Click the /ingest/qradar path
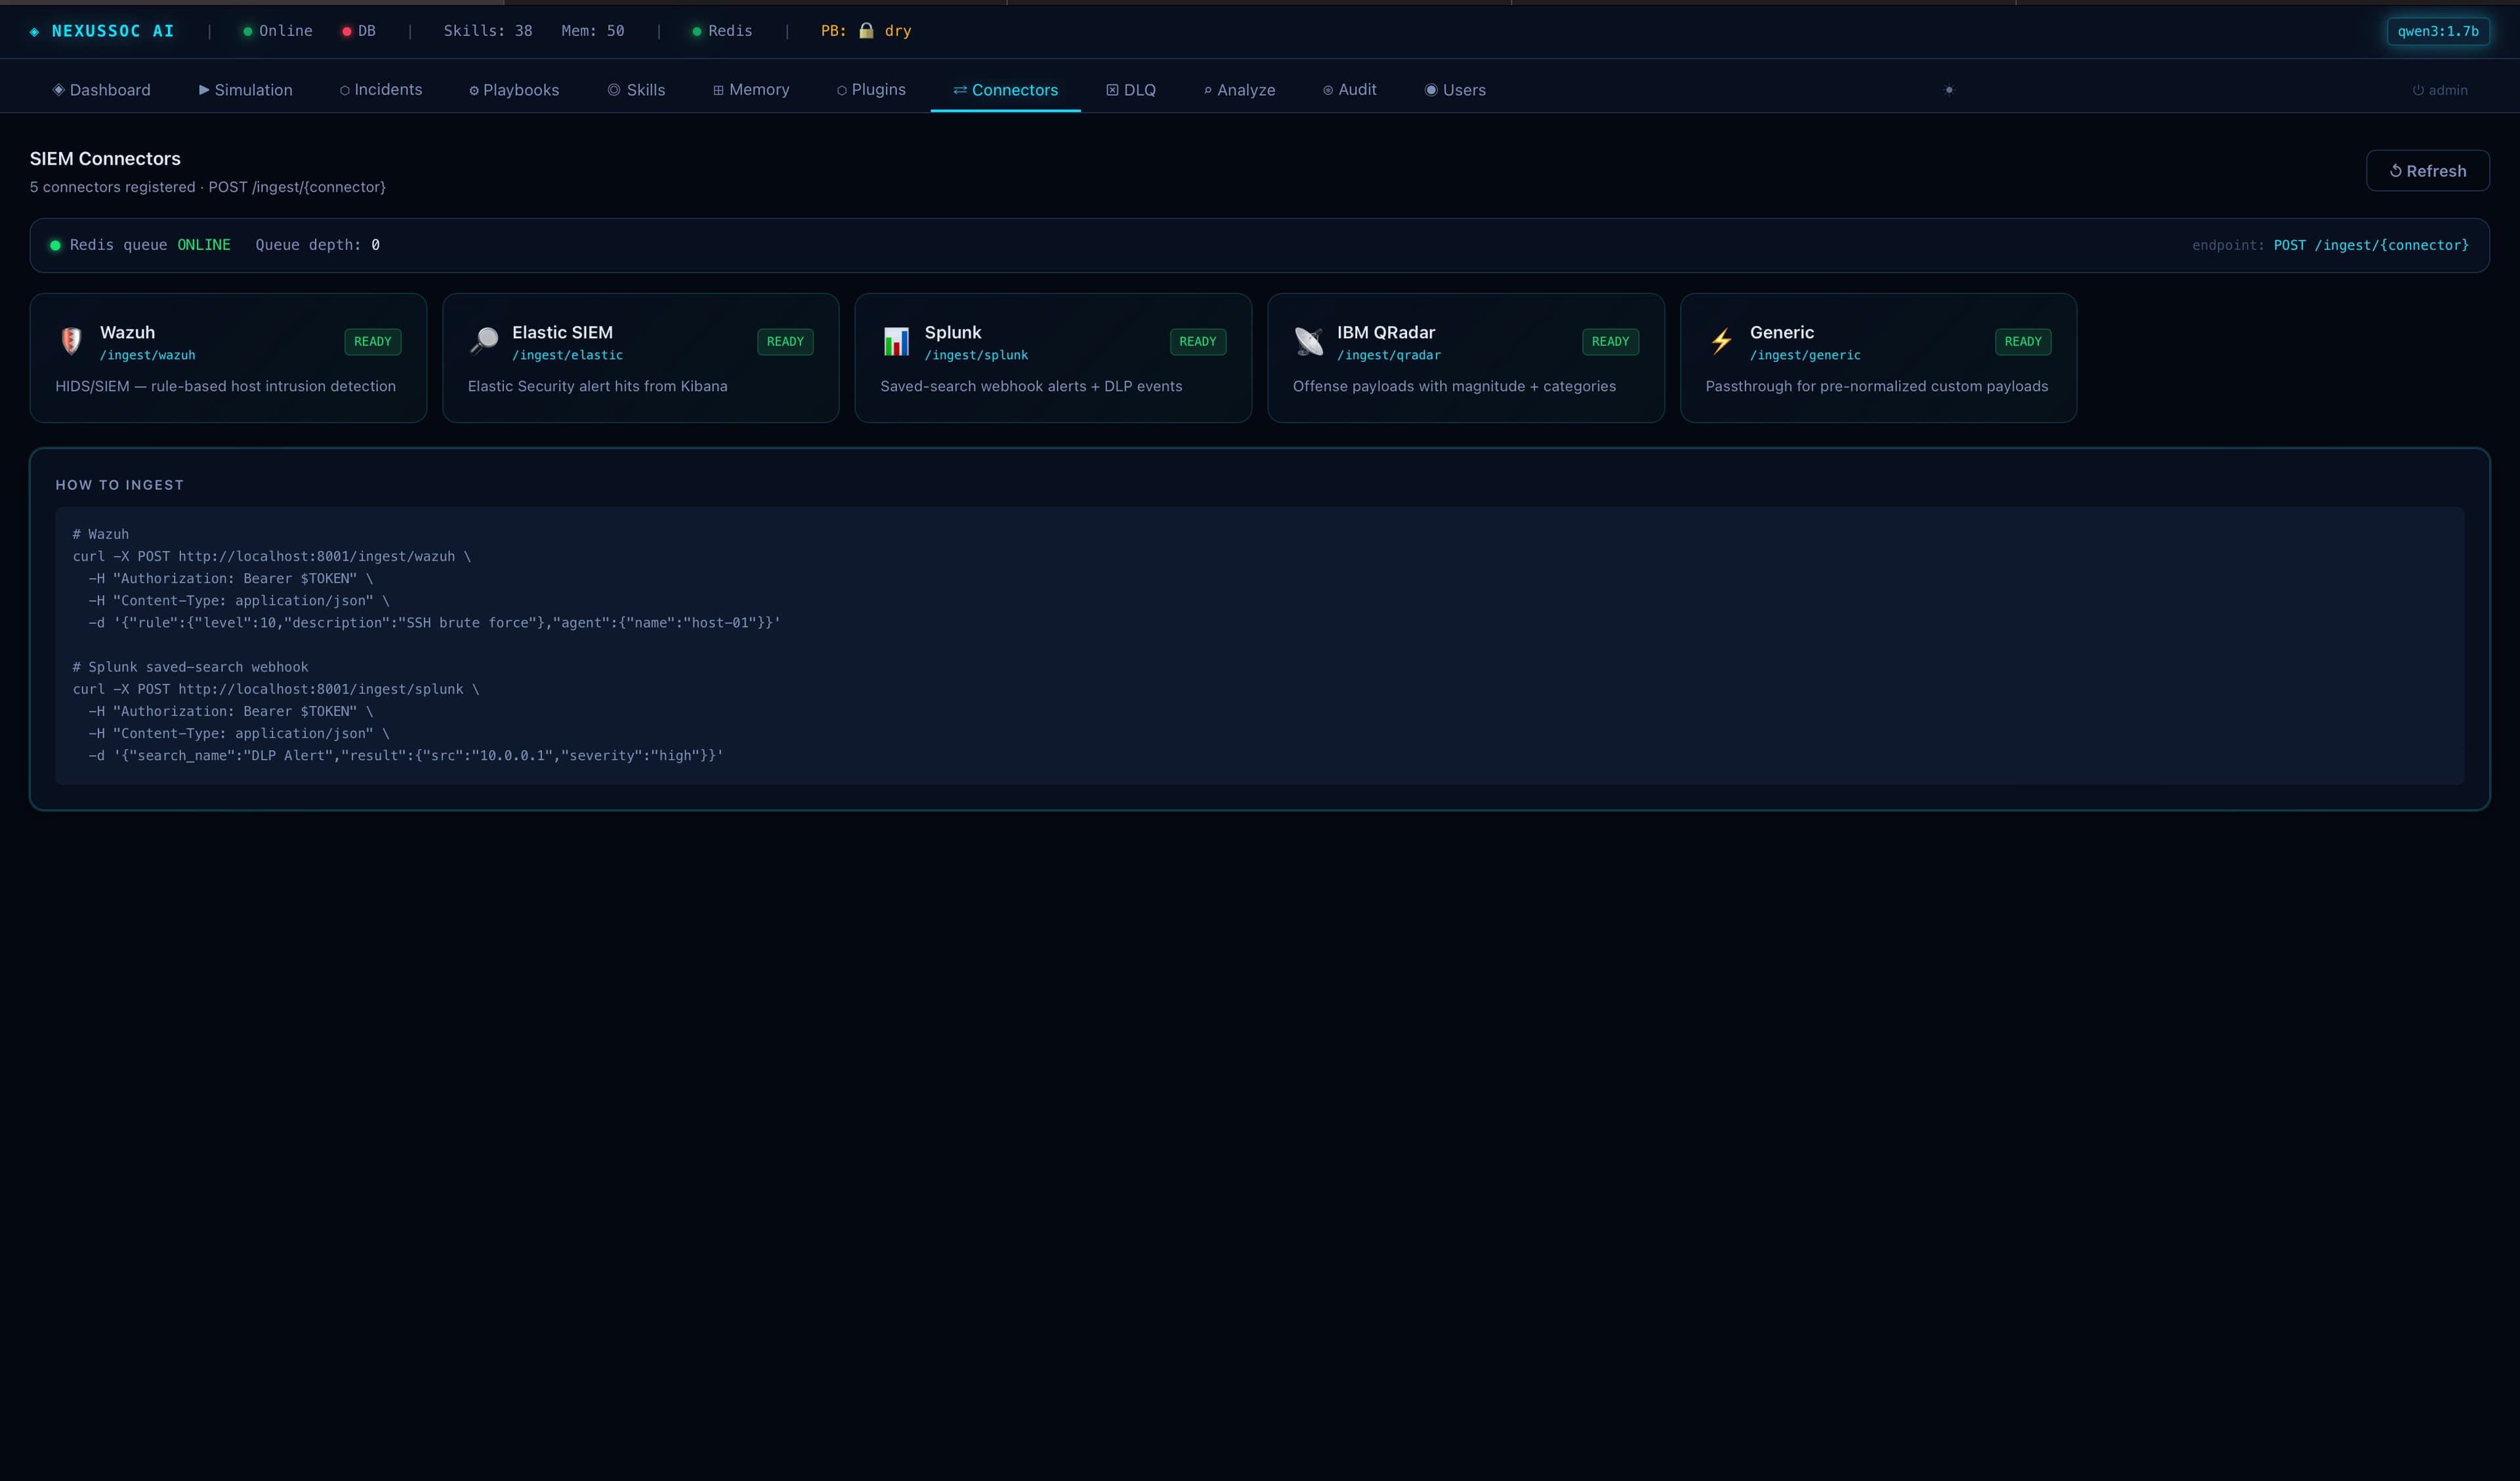Image resolution: width=2520 pixels, height=1481 pixels. [1389, 355]
